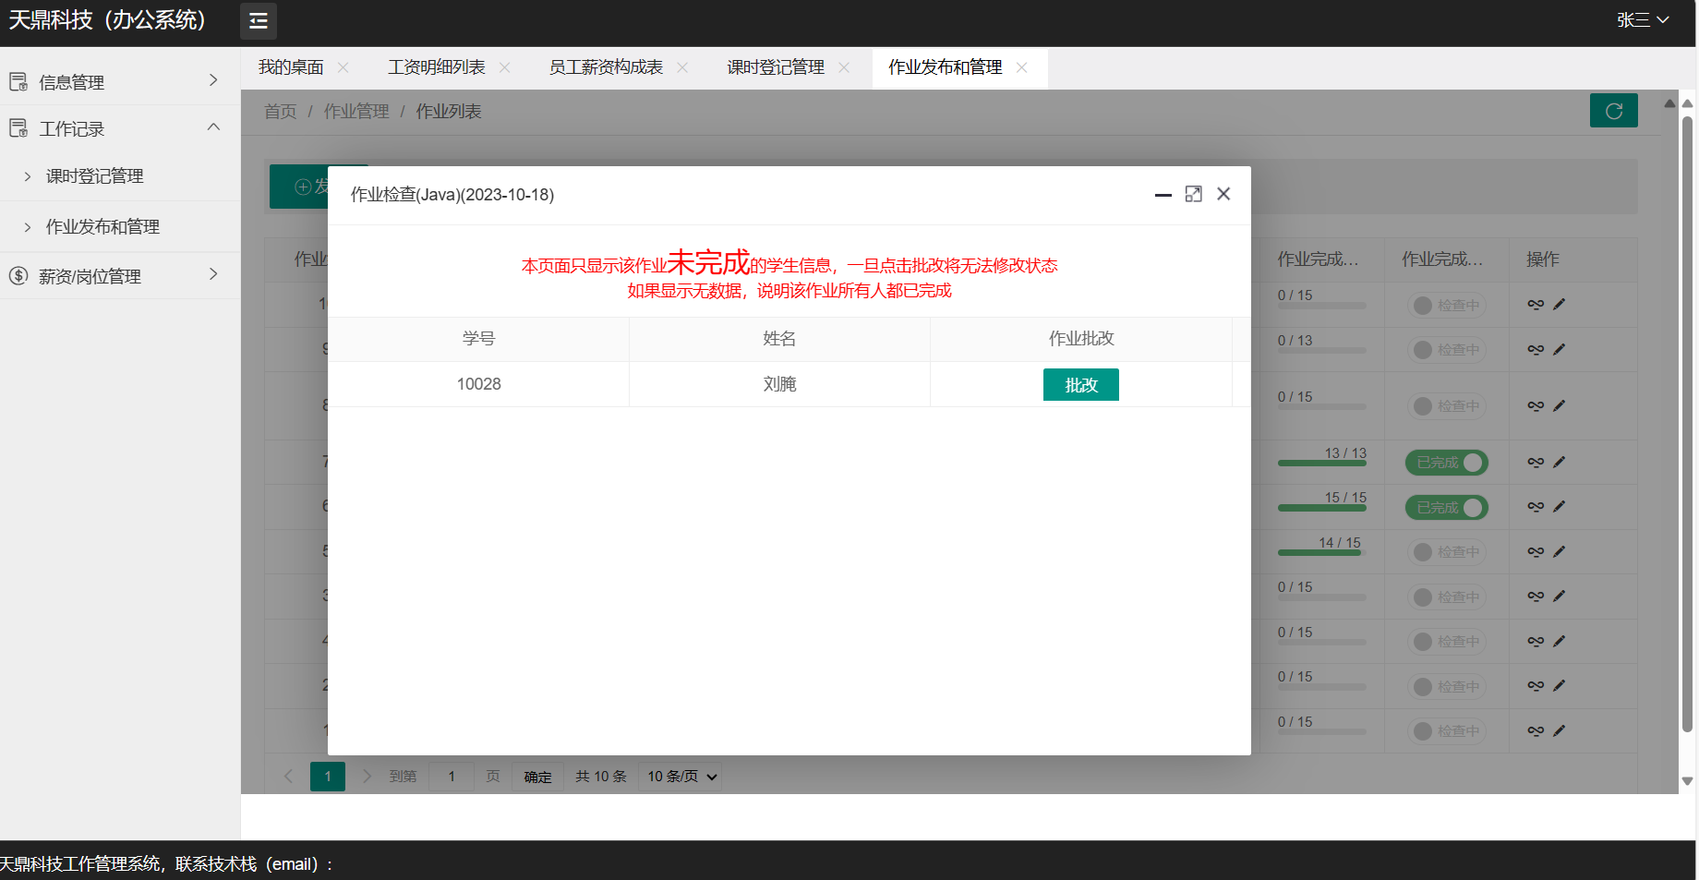This screenshot has width=1699, height=880.
Task: Click the 13 / 13 progress bar
Action: click(x=1321, y=463)
